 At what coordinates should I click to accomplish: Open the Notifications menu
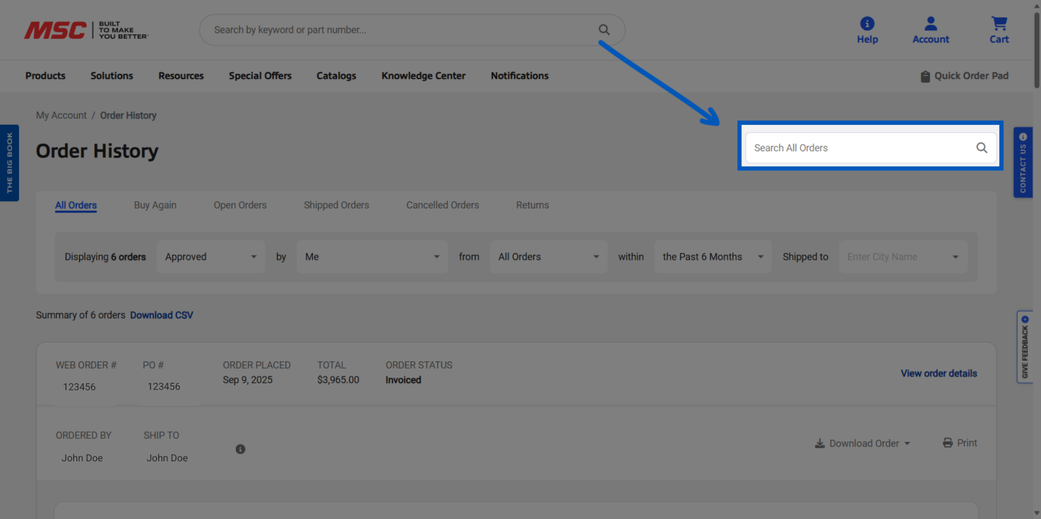519,76
